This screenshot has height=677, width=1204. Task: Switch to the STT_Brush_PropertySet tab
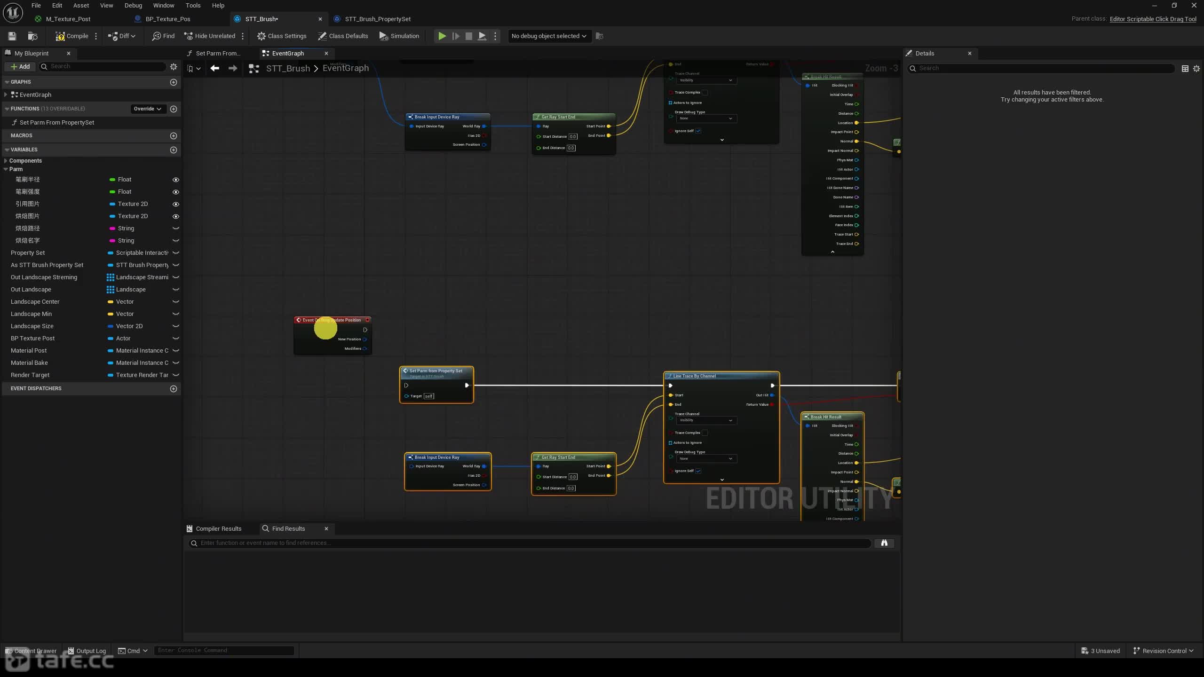(x=378, y=19)
